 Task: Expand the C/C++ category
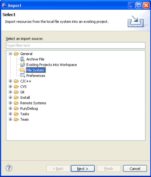[x=10, y=81]
